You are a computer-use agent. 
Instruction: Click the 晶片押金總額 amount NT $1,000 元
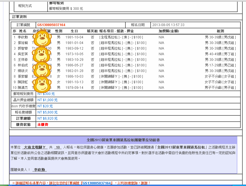tap(48, 100)
